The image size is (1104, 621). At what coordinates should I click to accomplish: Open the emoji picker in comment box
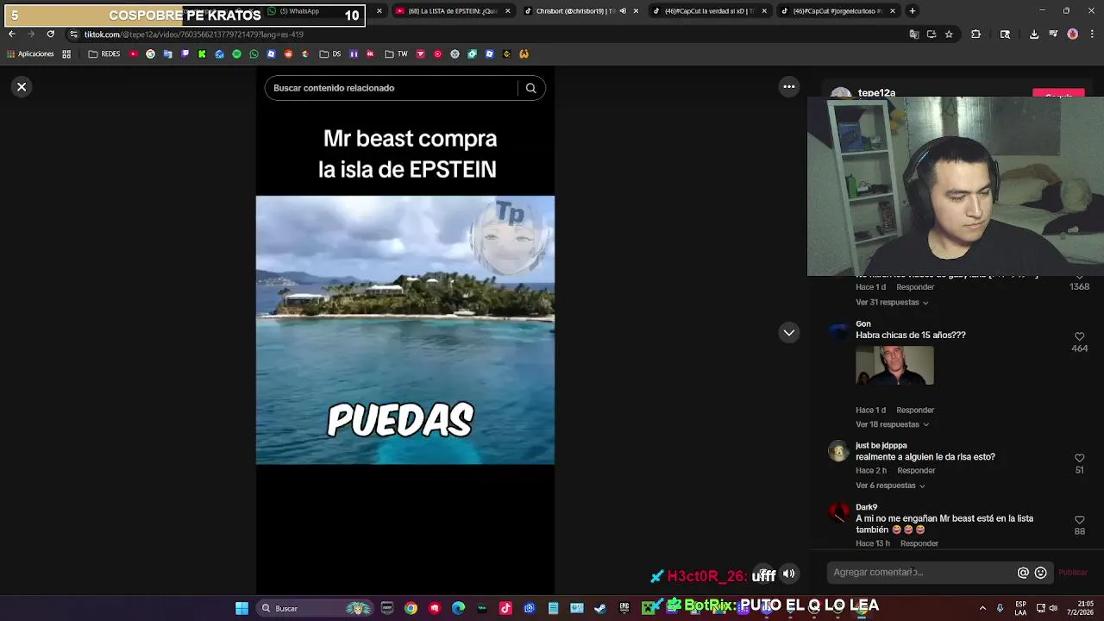pyautogui.click(x=1040, y=573)
